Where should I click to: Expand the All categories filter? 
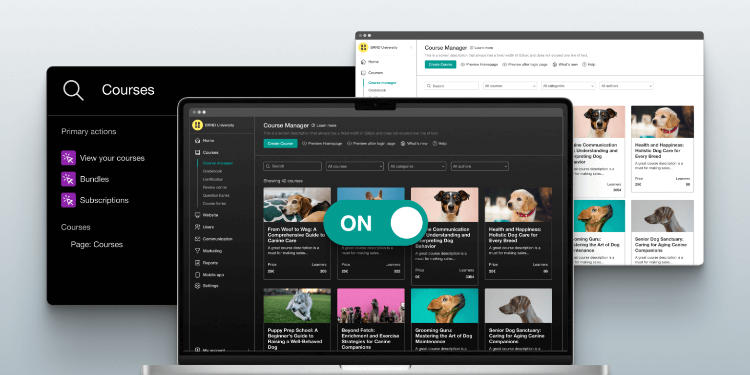417,166
